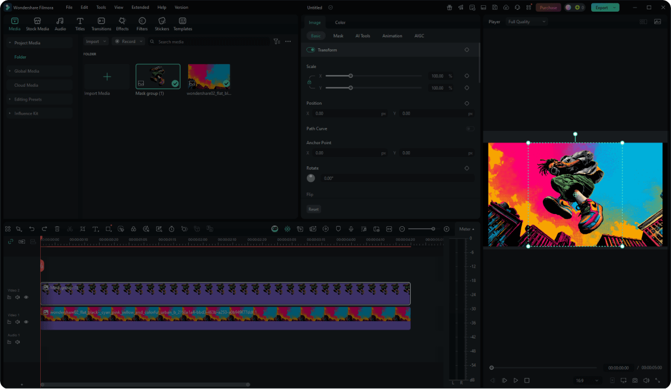This screenshot has height=389, width=671.
Task: Open the File menu
Action: pos(69,7)
